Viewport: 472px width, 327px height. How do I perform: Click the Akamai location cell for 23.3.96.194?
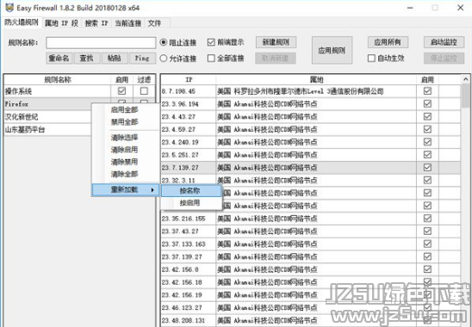coord(316,104)
